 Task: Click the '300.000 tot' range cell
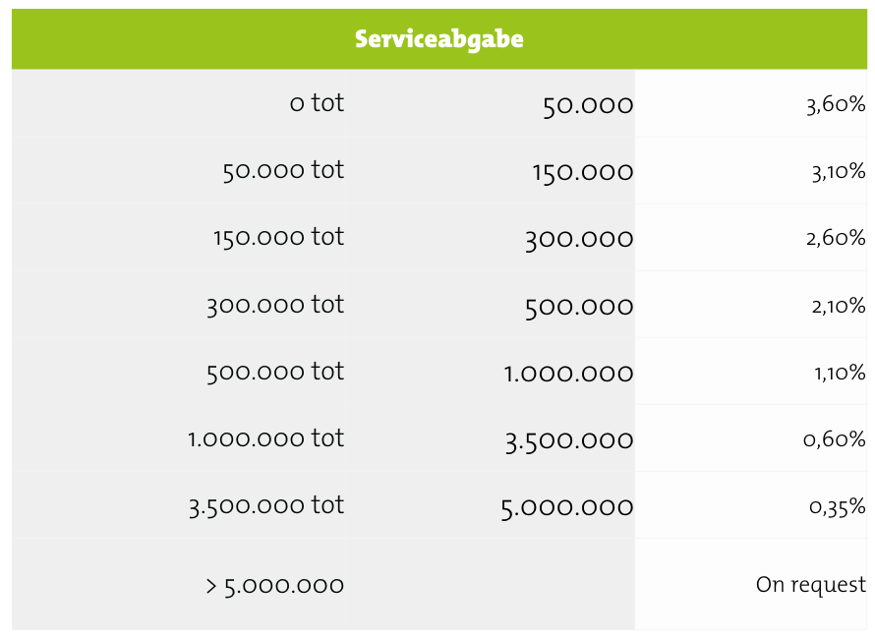point(179,304)
